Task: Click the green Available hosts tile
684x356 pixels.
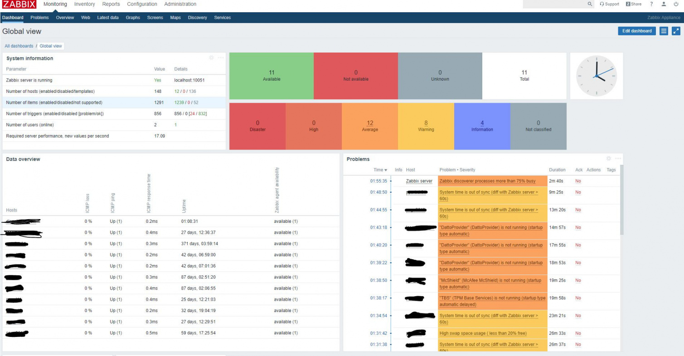Action: click(272, 76)
